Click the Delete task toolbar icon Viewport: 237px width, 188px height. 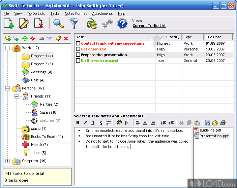39,24
